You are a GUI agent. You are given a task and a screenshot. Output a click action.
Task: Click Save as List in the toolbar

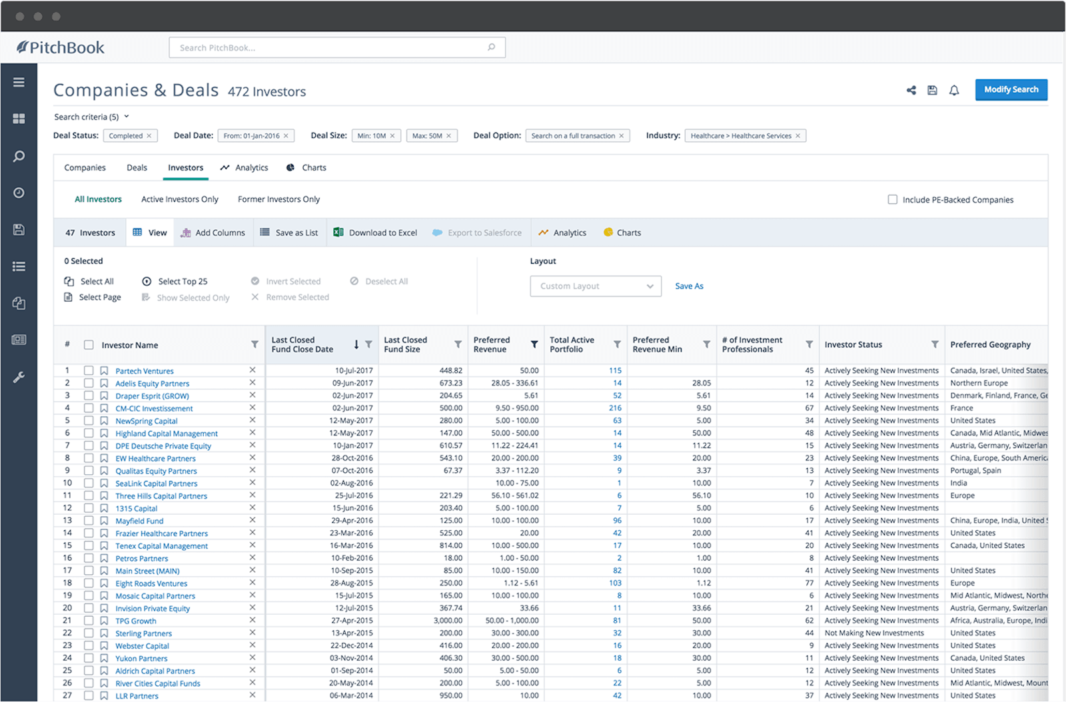click(x=289, y=232)
